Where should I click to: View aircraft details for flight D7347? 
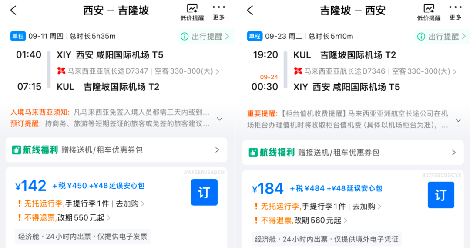(x=187, y=71)
